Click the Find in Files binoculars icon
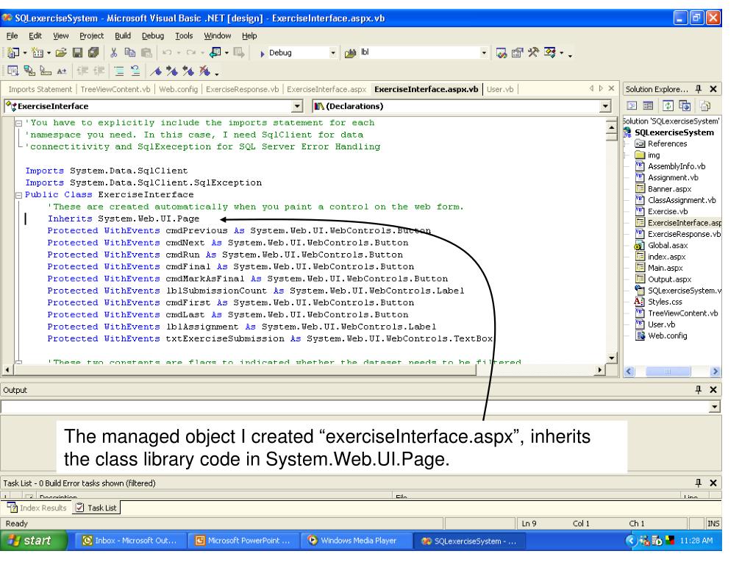The image size is (753, 565). tap(351, 53)
